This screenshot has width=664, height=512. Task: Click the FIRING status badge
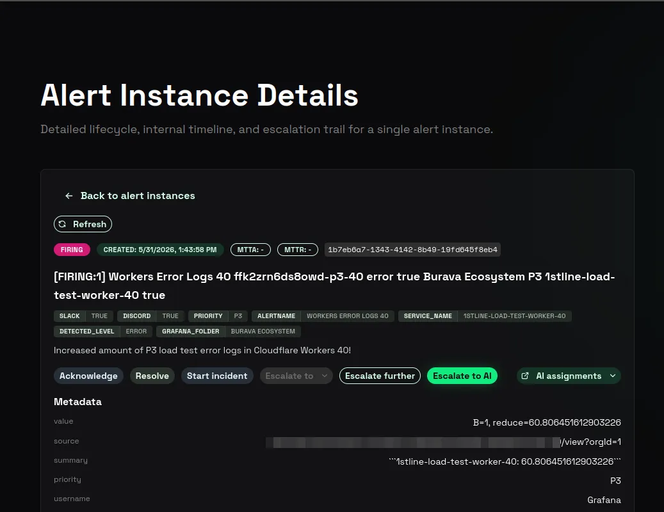point(72,250)
